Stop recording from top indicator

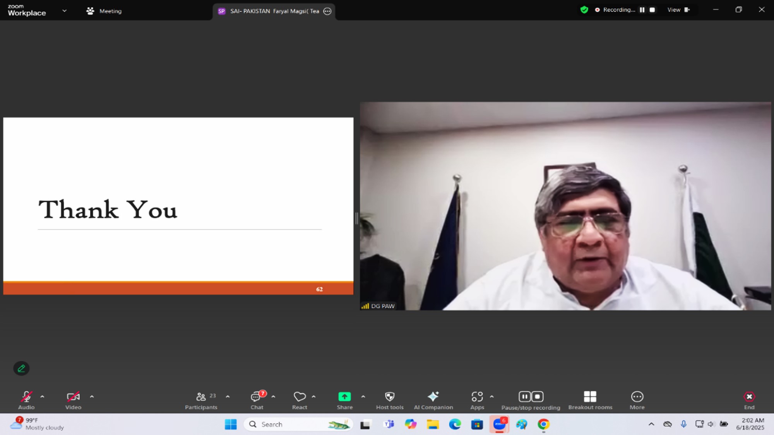click(x=652, y=10)
